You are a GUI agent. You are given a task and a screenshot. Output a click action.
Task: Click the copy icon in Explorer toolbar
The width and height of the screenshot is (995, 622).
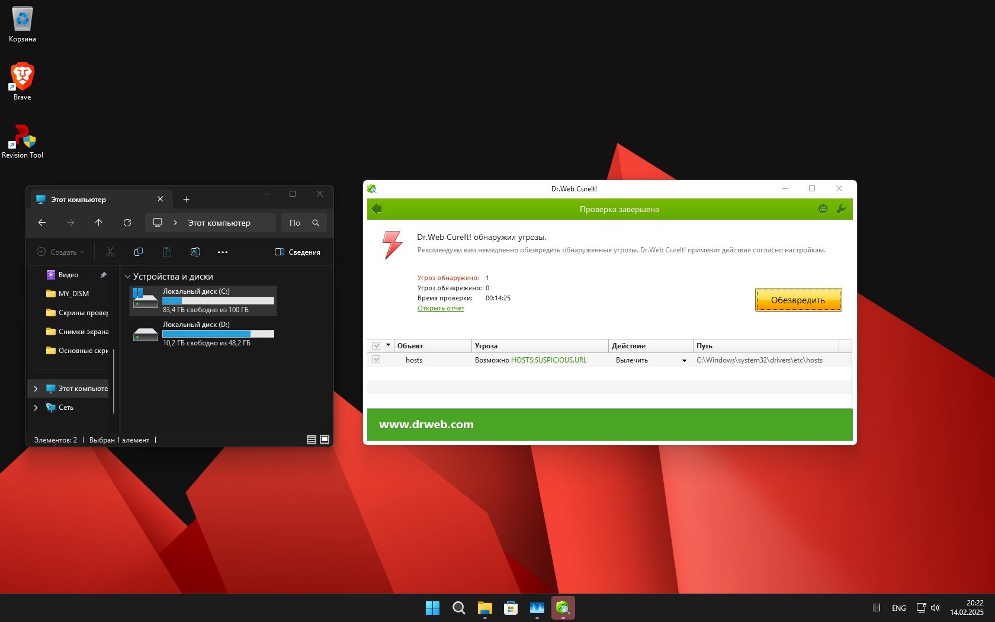139,252
